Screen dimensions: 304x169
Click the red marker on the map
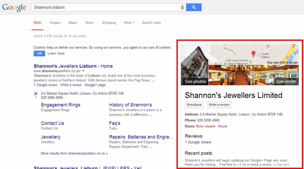click(x=253, y=54)
